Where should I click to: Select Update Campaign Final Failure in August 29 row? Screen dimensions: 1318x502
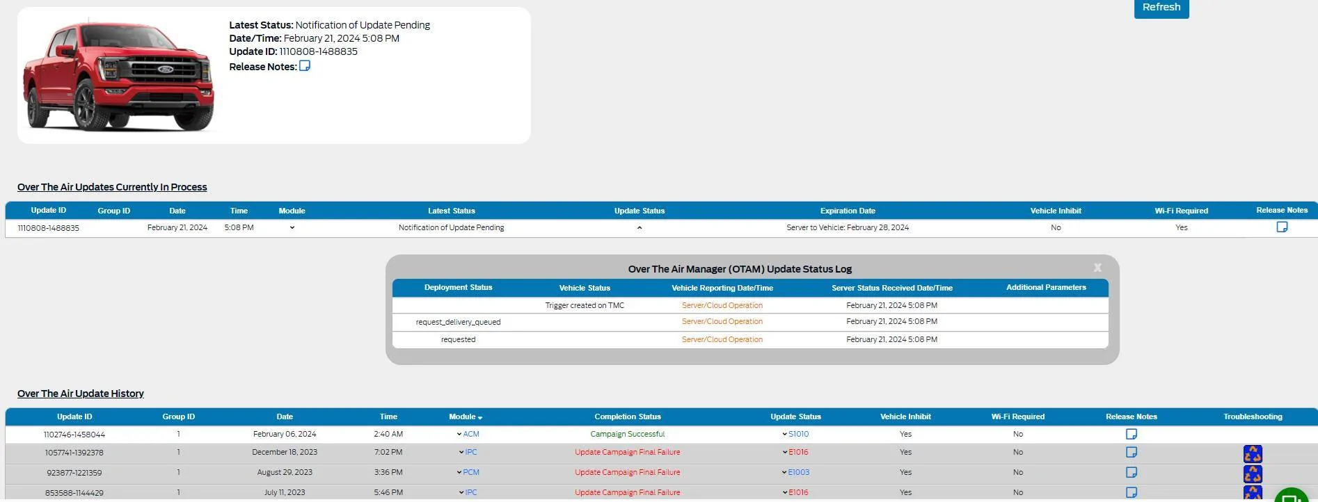coord(628,472)
